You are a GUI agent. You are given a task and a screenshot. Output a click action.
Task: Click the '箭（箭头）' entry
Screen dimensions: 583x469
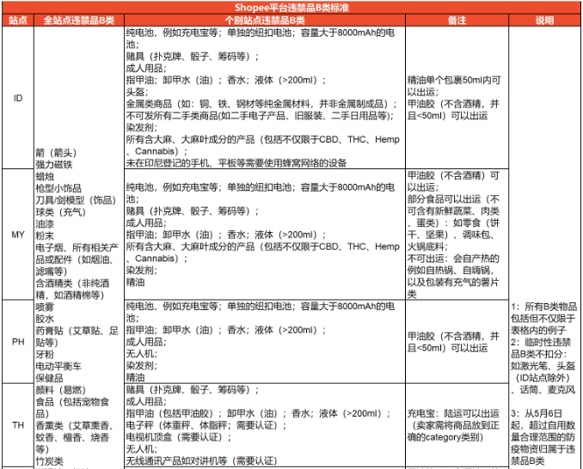(x=56, y=153)
